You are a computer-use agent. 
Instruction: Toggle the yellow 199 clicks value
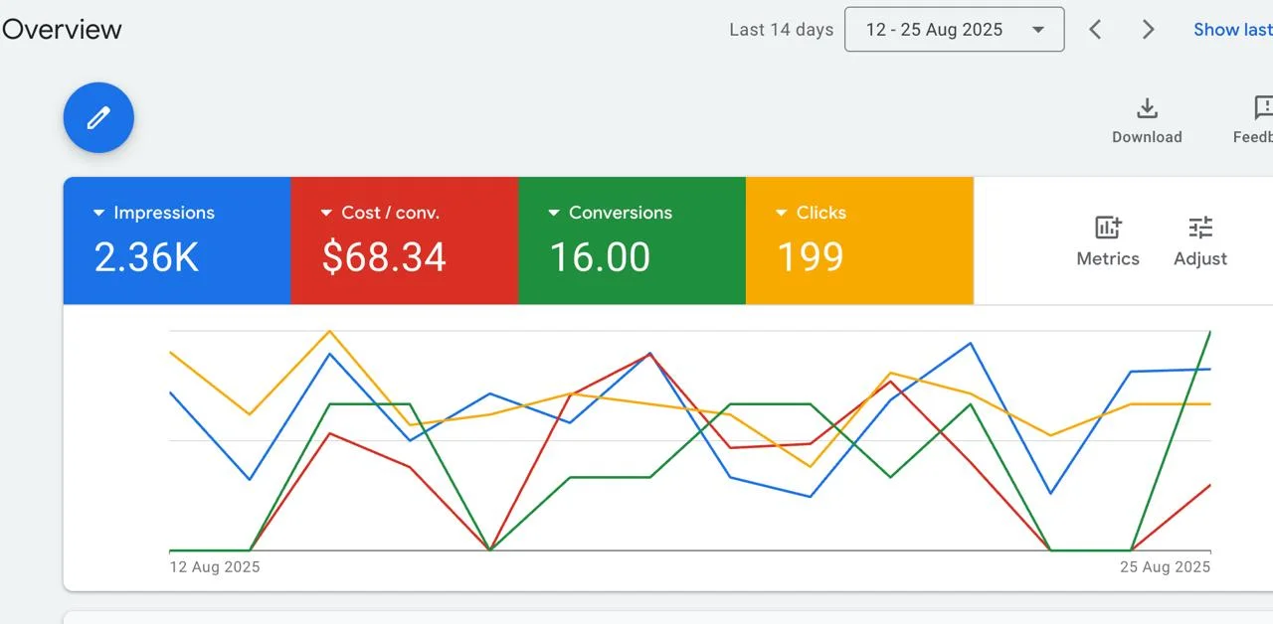click(x=811, y=257)
